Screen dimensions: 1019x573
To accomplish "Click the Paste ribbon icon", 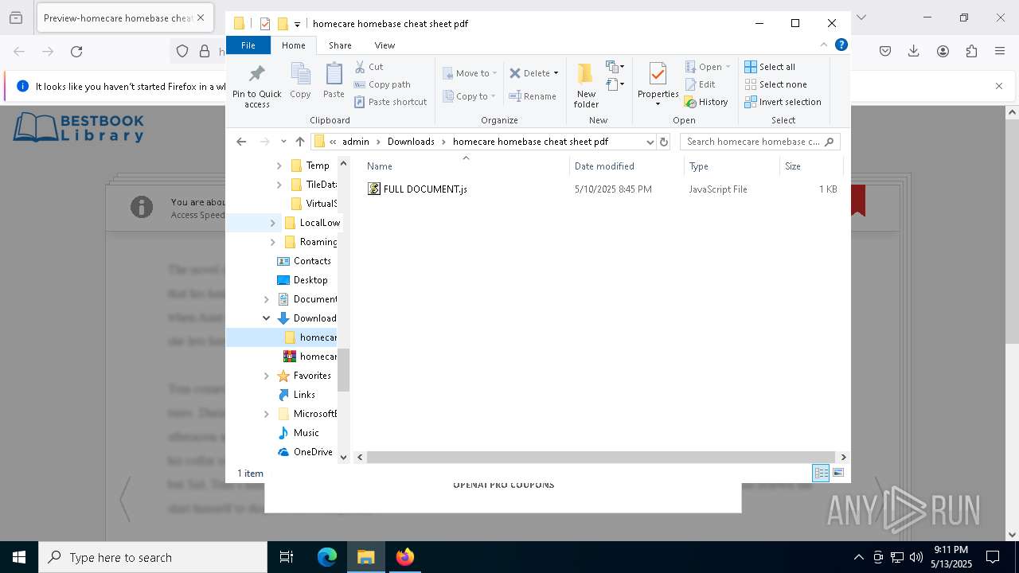I will (x=334, y=81).
